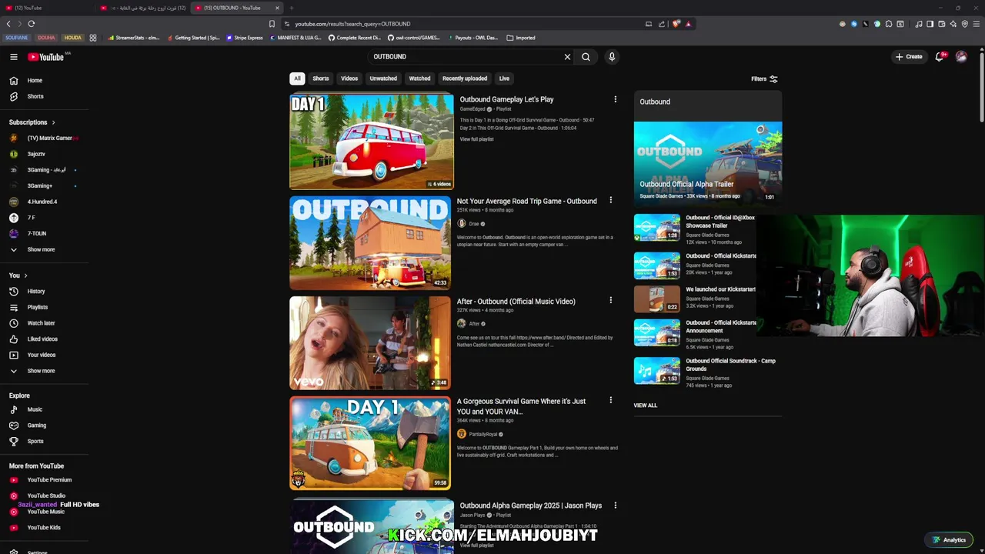The image size is (985, 554).
Task: Select the Unwatched filter chip
Action: (383, 78)
